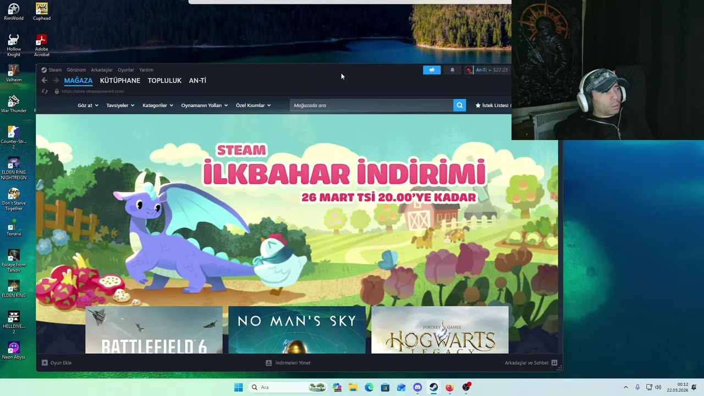
Task: Switch to the TOPLULUK tab
Action: [x=164, y=80]
